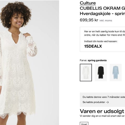Click the 'spring gardenia' color name
Image resolution: width=125 pixels, height=125 pixels.
tap(97, 60)
